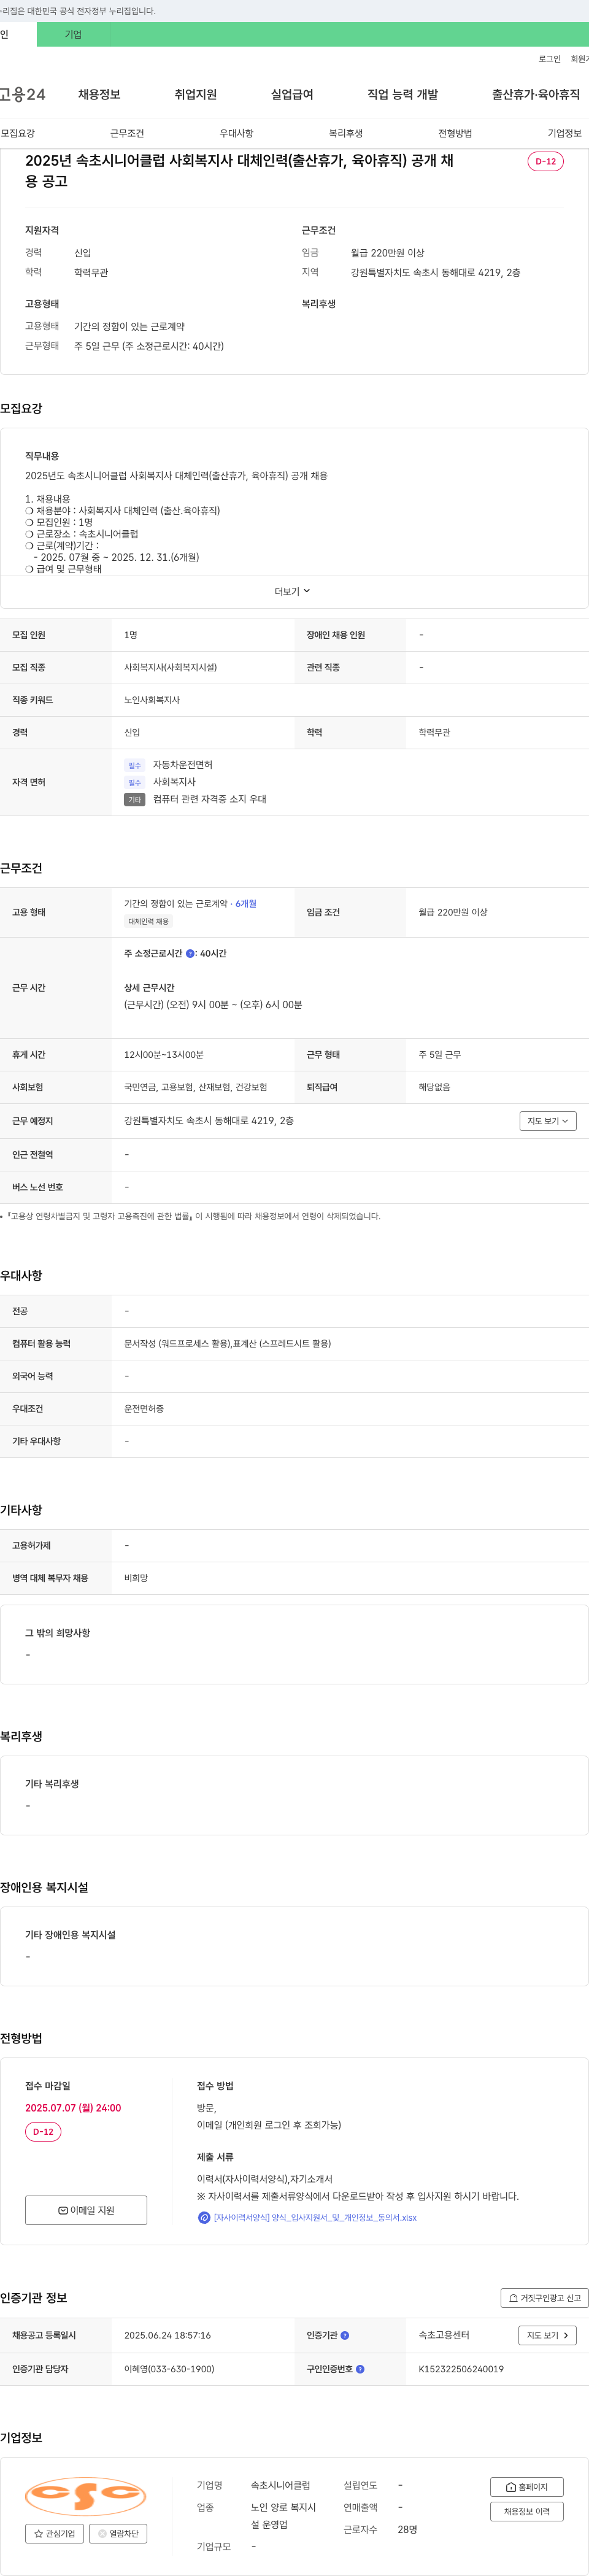Screen dimensions: 589x2576
Task: Click the 노인사회복지사 keyword value
Action: [x=152, y=700]
